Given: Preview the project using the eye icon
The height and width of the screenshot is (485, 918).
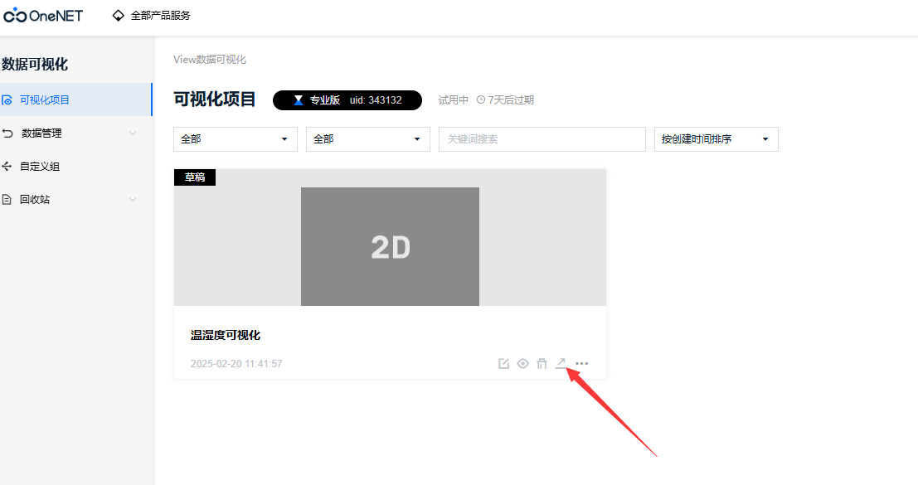Looking at the screenshot, I should (x=522, y=363).
